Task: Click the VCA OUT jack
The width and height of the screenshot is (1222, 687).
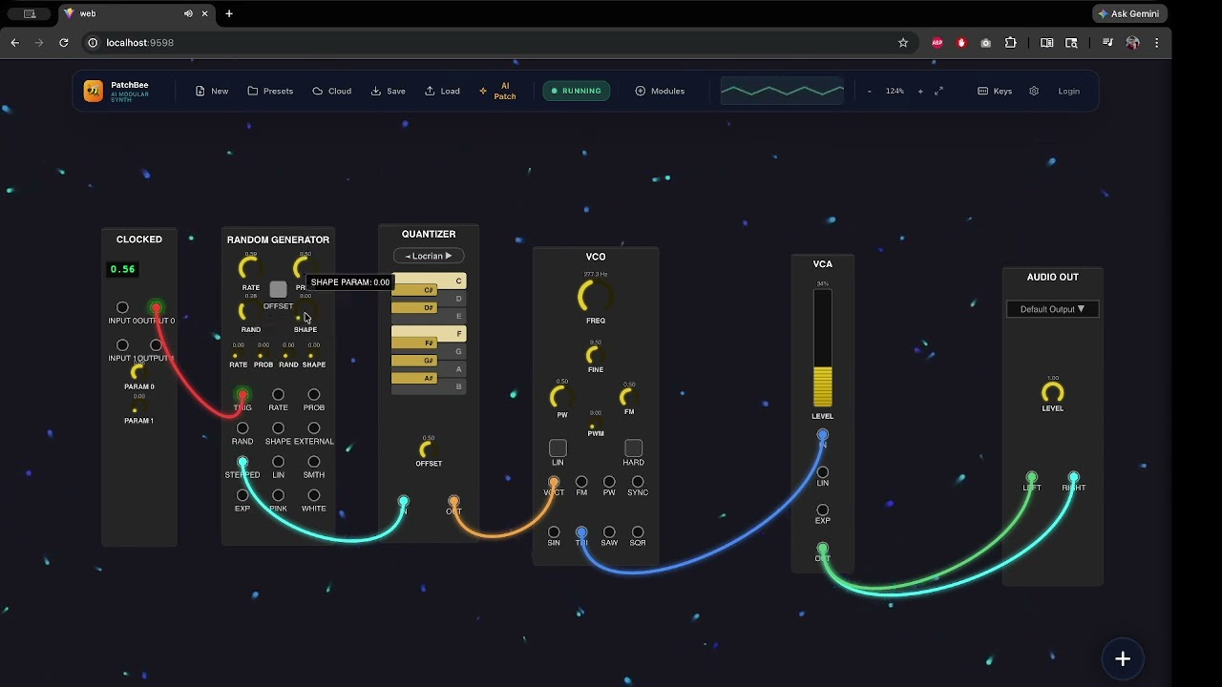Action: click(x=822, y=548)
